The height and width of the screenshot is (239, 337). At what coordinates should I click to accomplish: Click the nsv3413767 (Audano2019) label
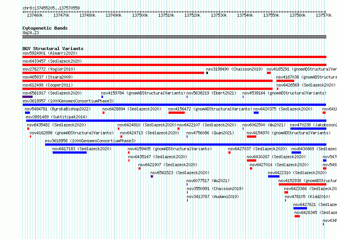click(213, 197)
